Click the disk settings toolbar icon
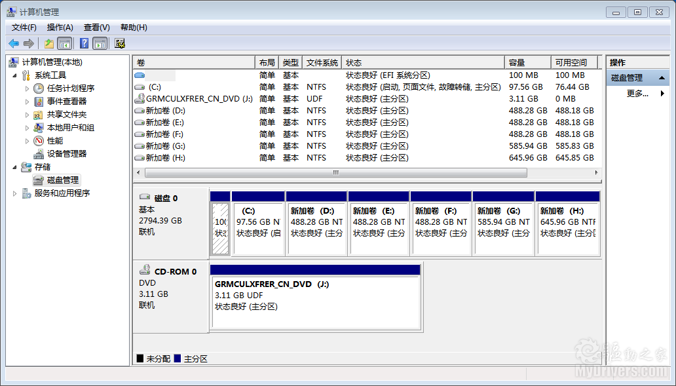 click(120, 43)
